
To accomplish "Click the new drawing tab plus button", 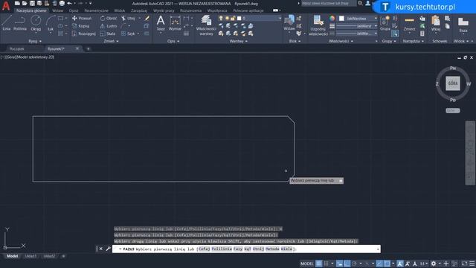I will (x=88, y=48).
